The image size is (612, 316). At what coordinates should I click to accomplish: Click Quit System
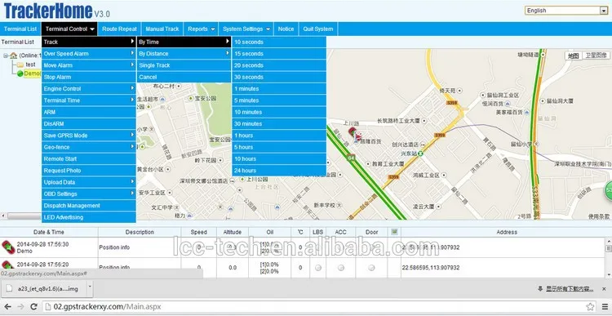point(318,29)
